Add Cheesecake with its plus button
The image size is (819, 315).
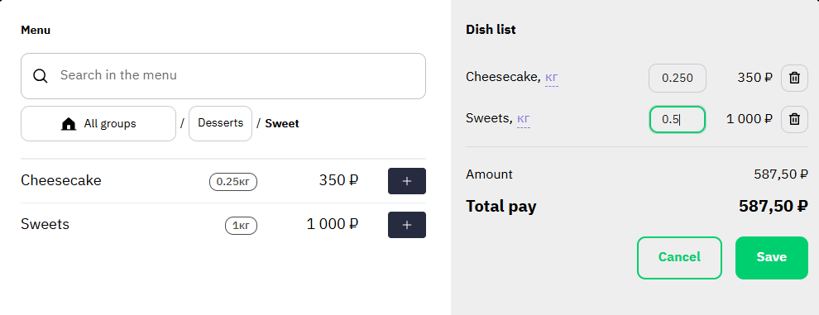pos(407,181)
